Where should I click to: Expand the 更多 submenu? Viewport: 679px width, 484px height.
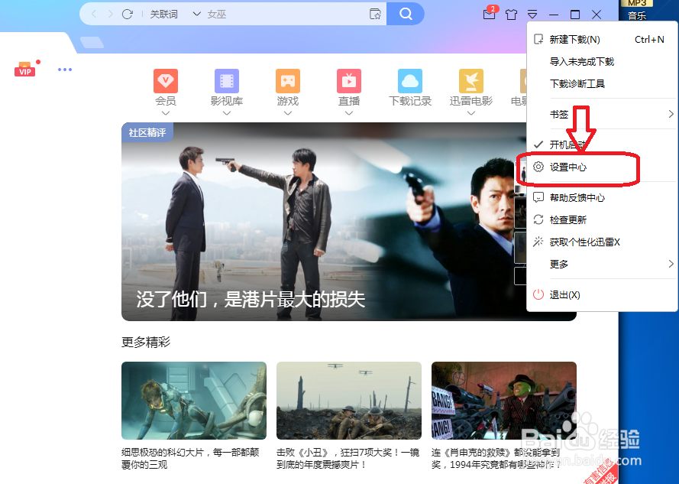[603, 264]
